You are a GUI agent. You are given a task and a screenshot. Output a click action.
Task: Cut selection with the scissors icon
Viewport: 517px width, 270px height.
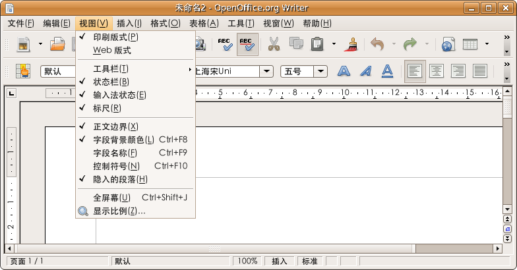click(x=274, y=44)
